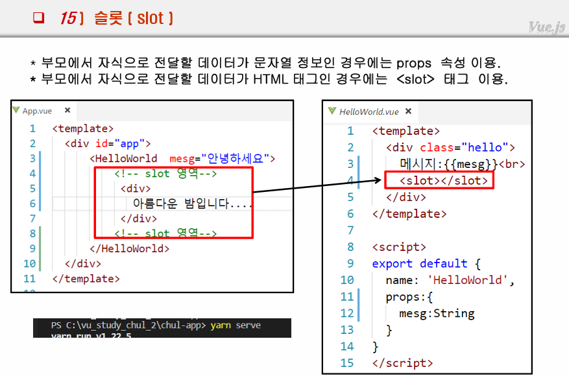This screenshot has height=376, width=569.
Task: Click the <div class="hello"> line
Action: pyautogui.click(x=450, y=147)
